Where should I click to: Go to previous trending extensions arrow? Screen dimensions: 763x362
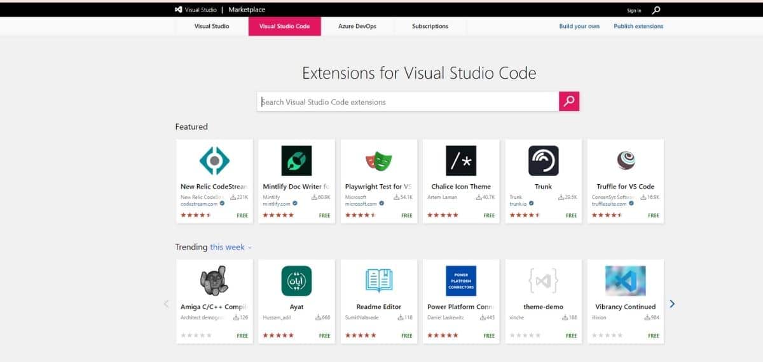pos(167,304)
